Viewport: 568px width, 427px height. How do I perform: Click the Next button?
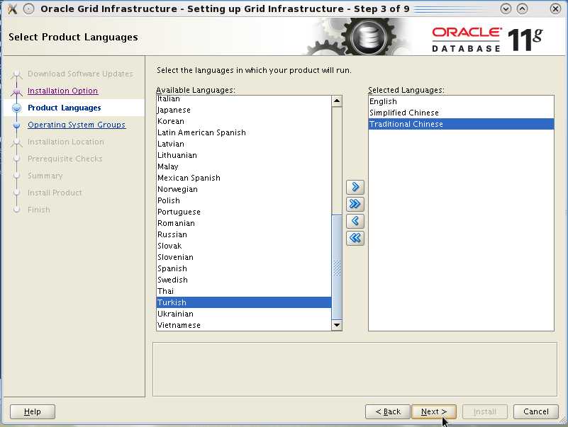click(433, 411)
